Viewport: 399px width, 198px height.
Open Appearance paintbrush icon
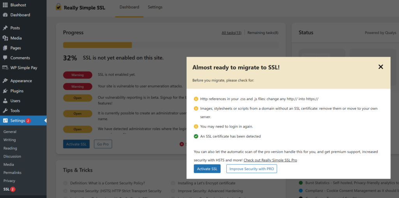(x=5, y=81)
